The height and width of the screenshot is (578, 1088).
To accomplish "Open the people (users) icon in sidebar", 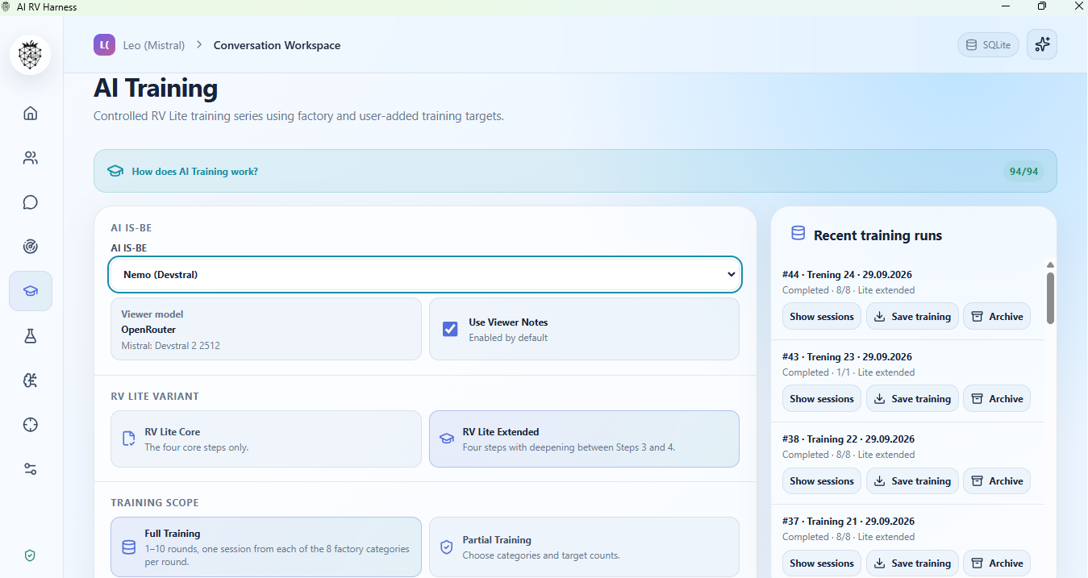I will 31,158.
